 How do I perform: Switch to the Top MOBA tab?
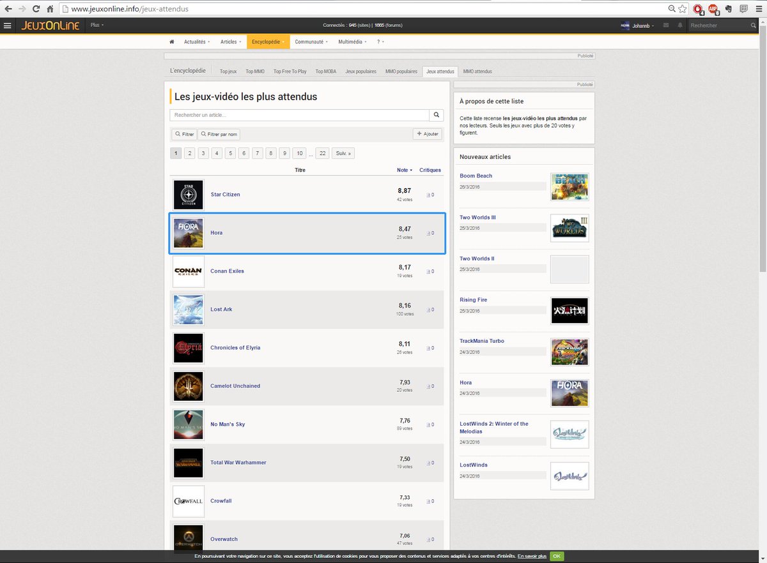[326, 71]
